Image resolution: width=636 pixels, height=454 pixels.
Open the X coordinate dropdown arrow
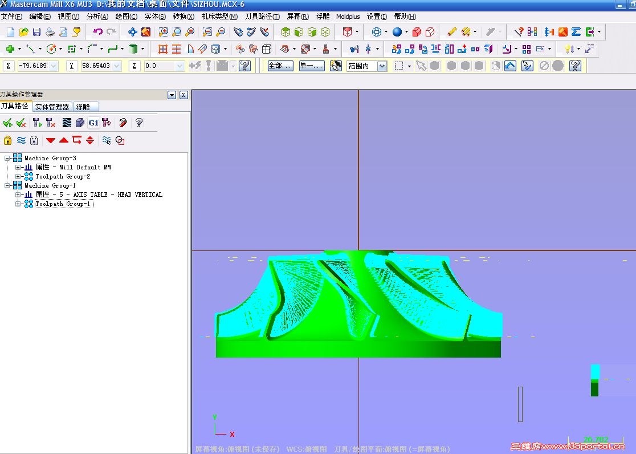(54, 66)
